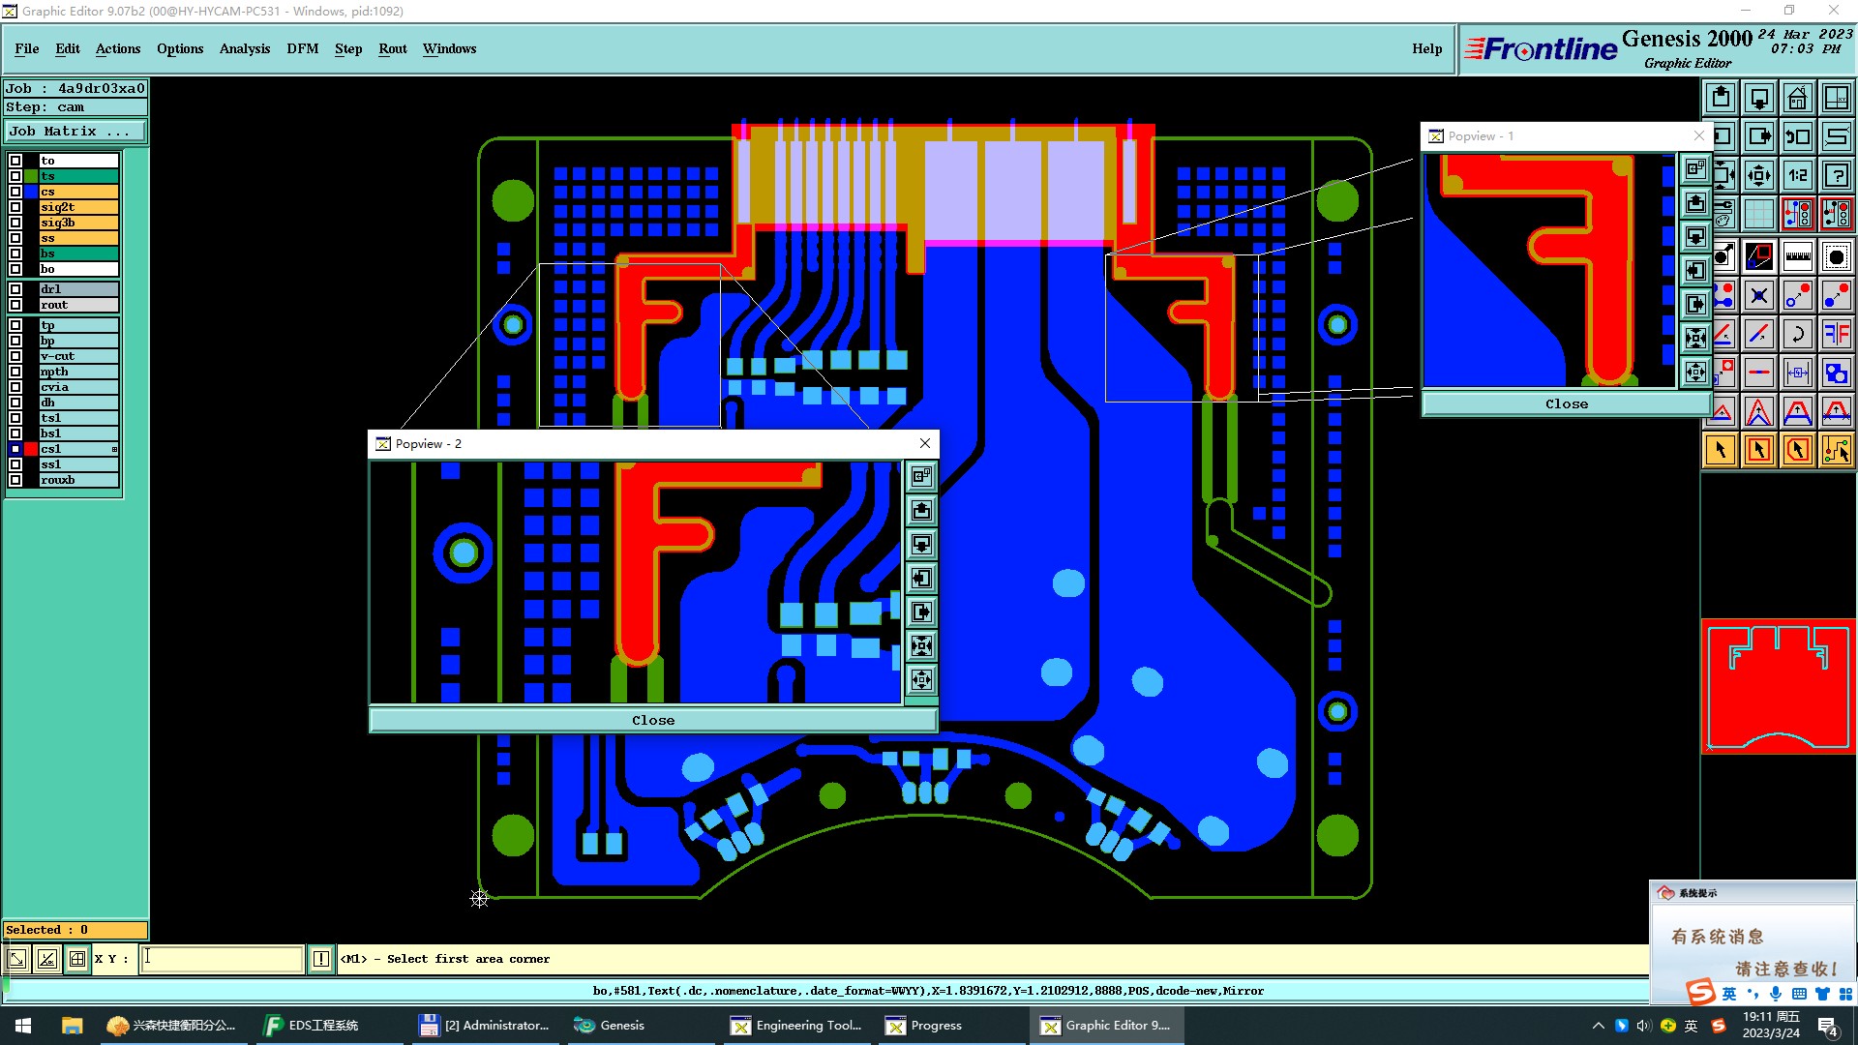Open the Analysis menu
1858x1045 pixels.
pyautogui.click(x=244, y=48)
